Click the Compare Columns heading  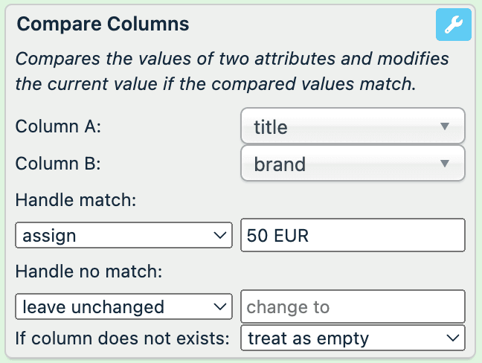(103, 24)
